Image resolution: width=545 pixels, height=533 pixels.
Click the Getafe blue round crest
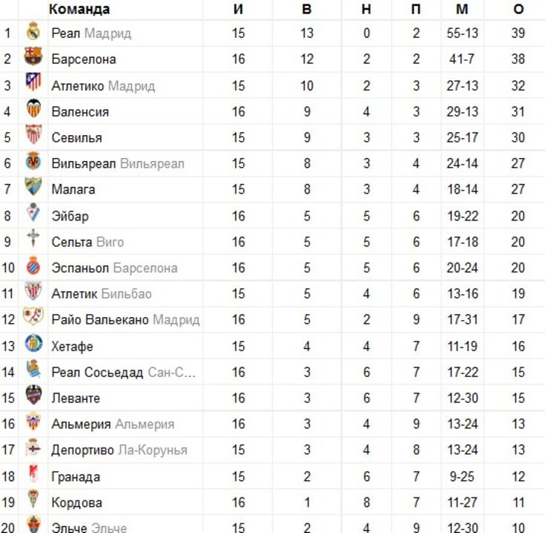[x=33, y=344]
